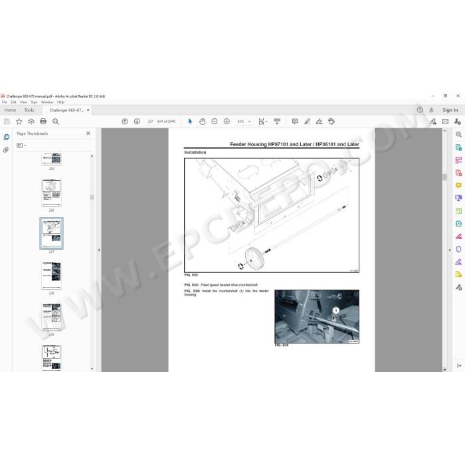Screen dimensions: 465x465
Task: Click the page number field
Action: click(151, 122)
